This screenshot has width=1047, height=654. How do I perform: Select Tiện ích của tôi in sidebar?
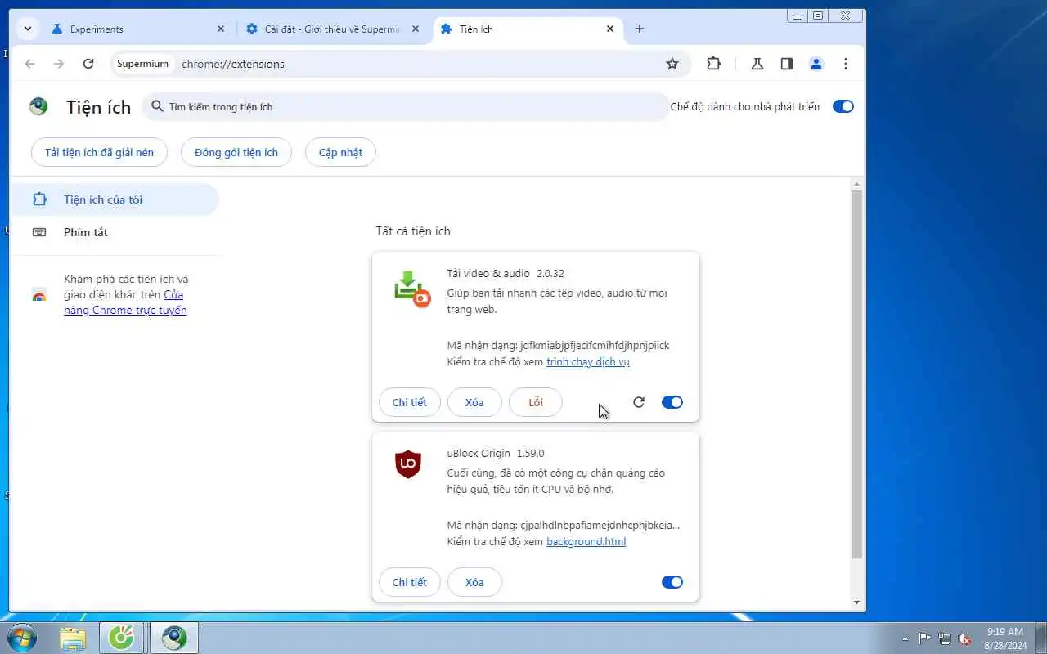click(115, 199)
